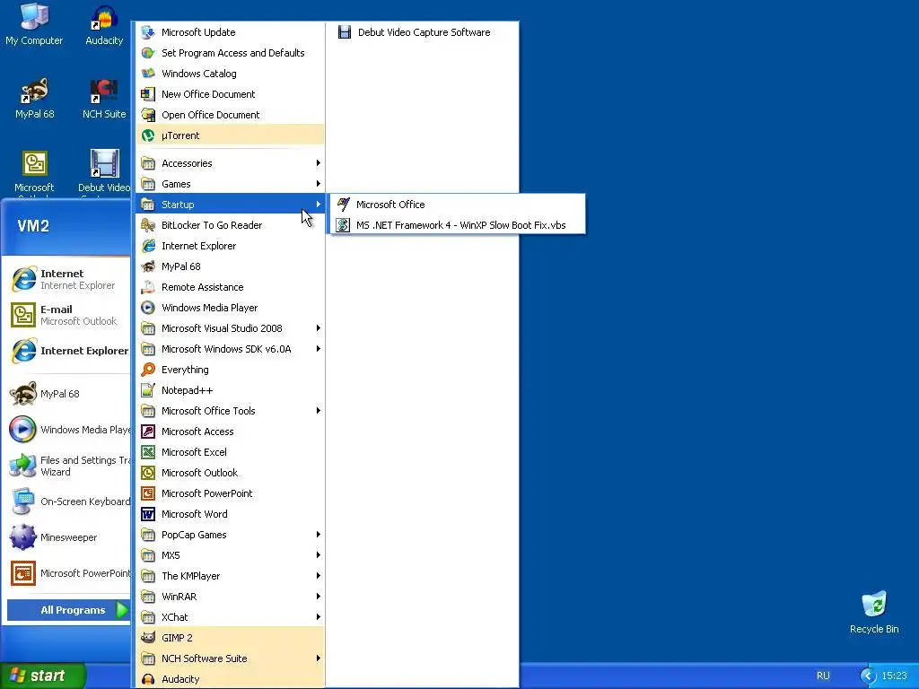This screenshot has width=919, height=689.
Task: Expand The KMPlayer folder
Action: point(230,576)
